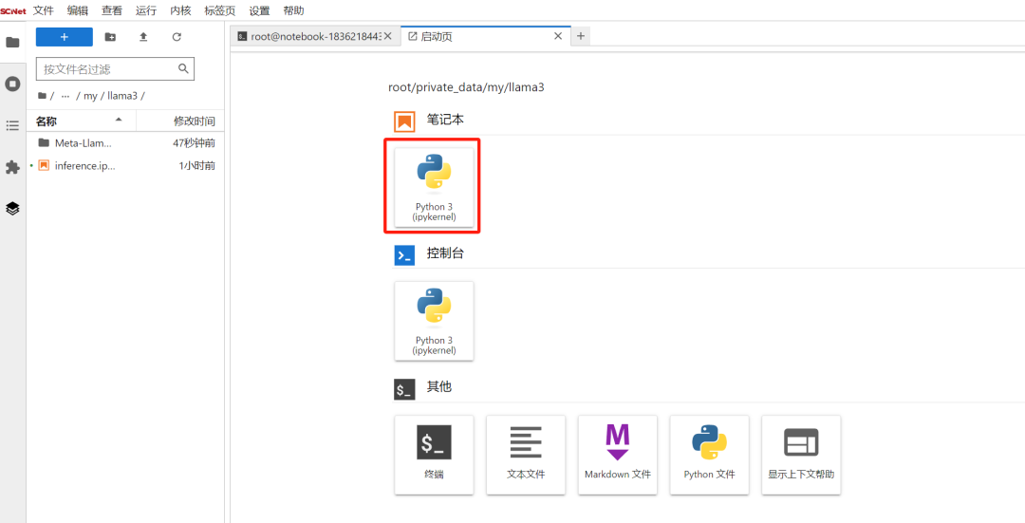Open the extension manager puzzle icon

click(x=12, y=167)
